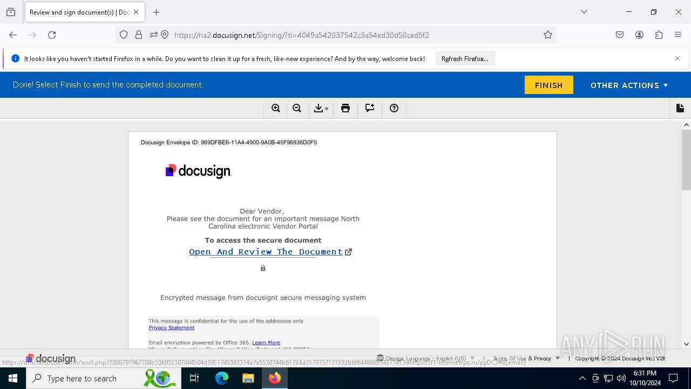Click the vertical scrollbar thumb
The image size is (691, 389).
[686, 159]
